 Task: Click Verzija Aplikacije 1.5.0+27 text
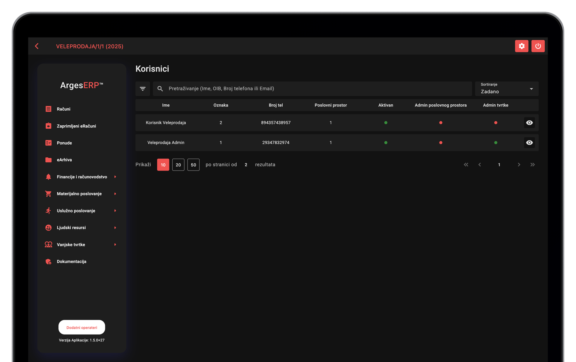[x=82, y=340]
